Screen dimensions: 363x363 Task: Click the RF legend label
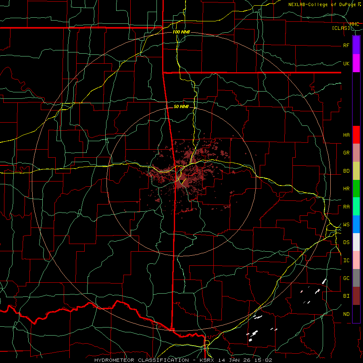(346, 45)
